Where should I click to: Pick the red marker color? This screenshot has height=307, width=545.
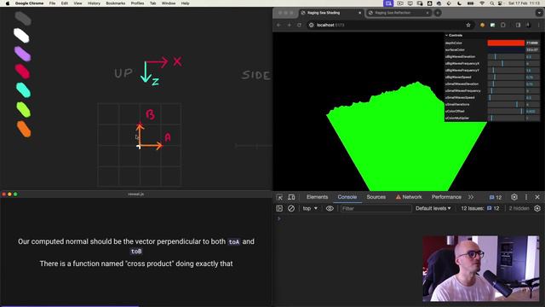[x=22, y=72]
